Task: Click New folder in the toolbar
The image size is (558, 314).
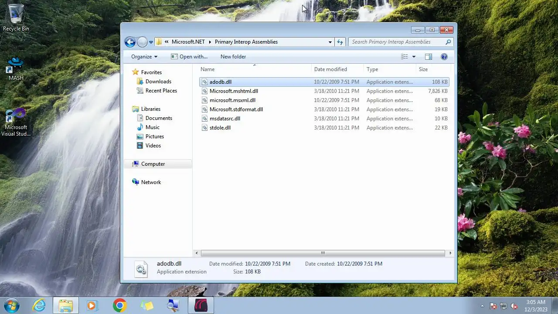Action: click(233, 57)
